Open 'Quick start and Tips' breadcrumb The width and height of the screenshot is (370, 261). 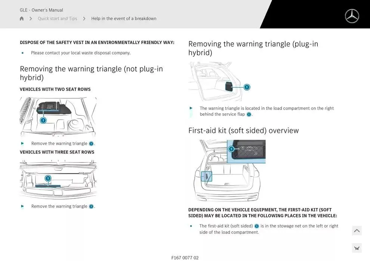[x=57, y=19]
